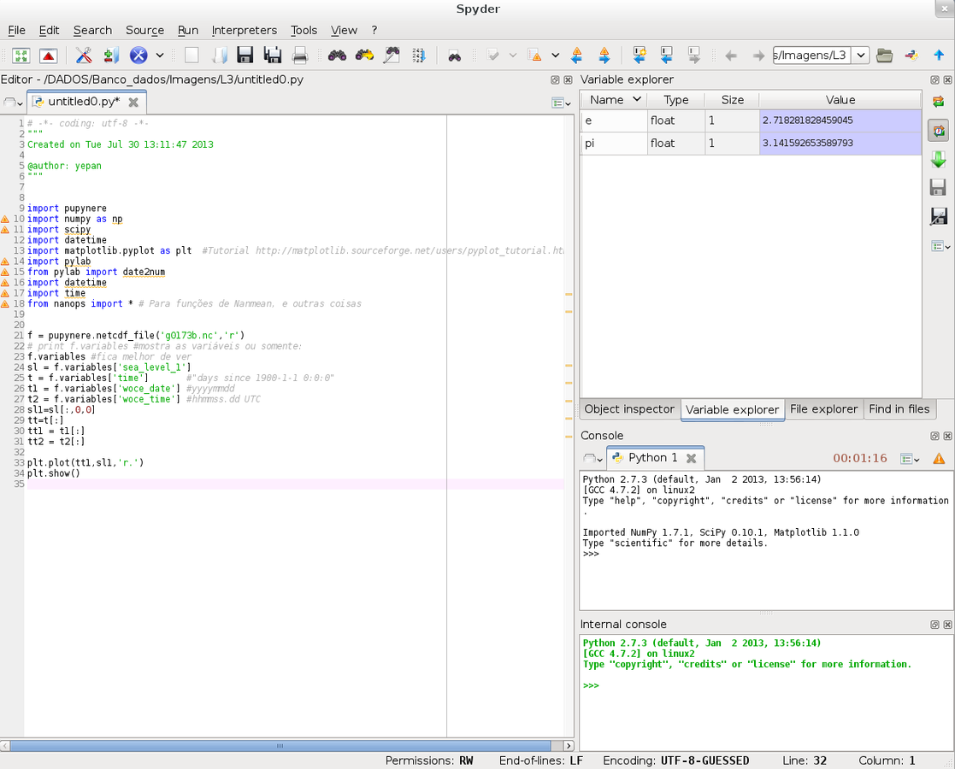Click the browse working directory folder icon
The image size is (955, 769).
tap(885, 56)
